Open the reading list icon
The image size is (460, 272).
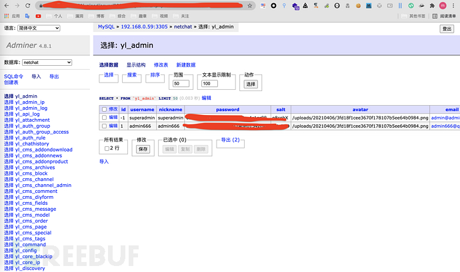point(435,16)
